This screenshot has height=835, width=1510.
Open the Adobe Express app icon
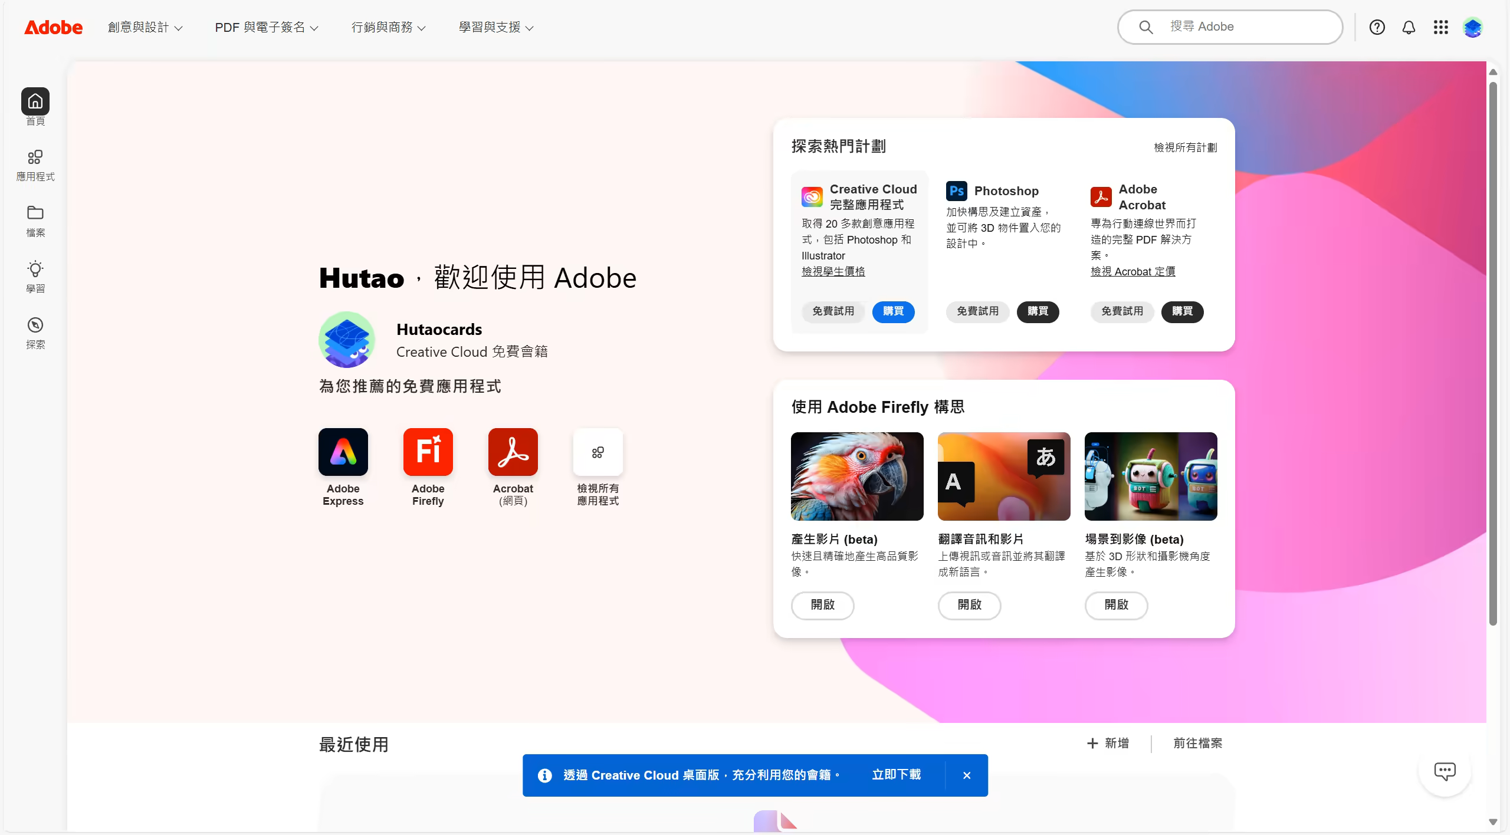[343, 452]
